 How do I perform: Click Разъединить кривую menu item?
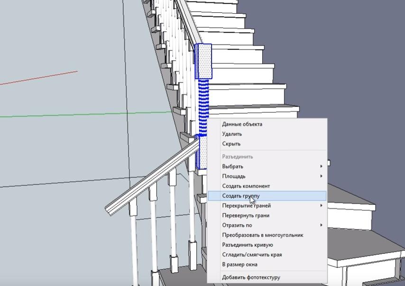tap(248, 245)
